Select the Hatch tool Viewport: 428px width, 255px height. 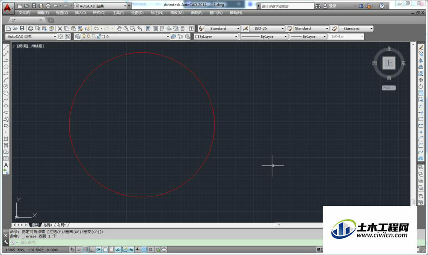[x=6, y=139]
